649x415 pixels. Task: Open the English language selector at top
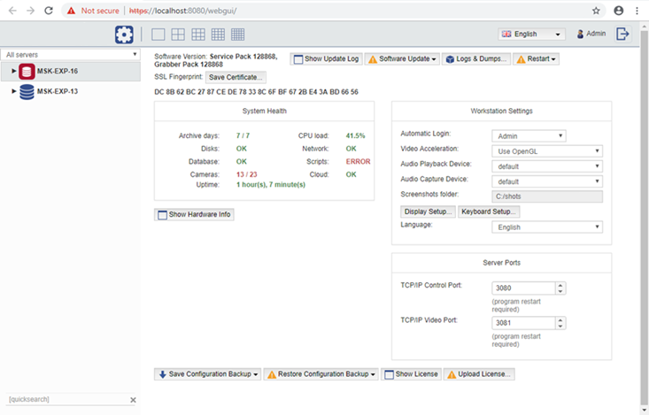coord(531,35)
